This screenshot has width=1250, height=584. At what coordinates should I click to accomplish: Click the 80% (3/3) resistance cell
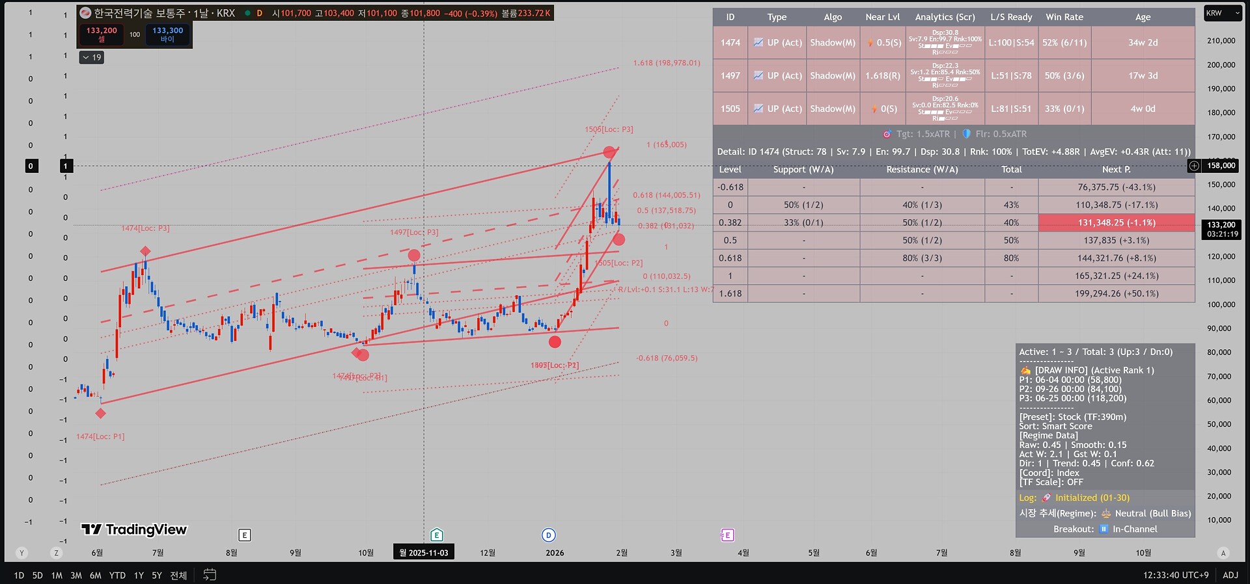pos(922,258)
